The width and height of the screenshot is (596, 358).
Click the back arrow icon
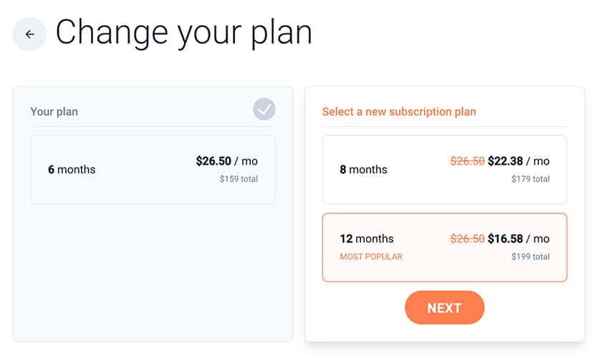29,34
